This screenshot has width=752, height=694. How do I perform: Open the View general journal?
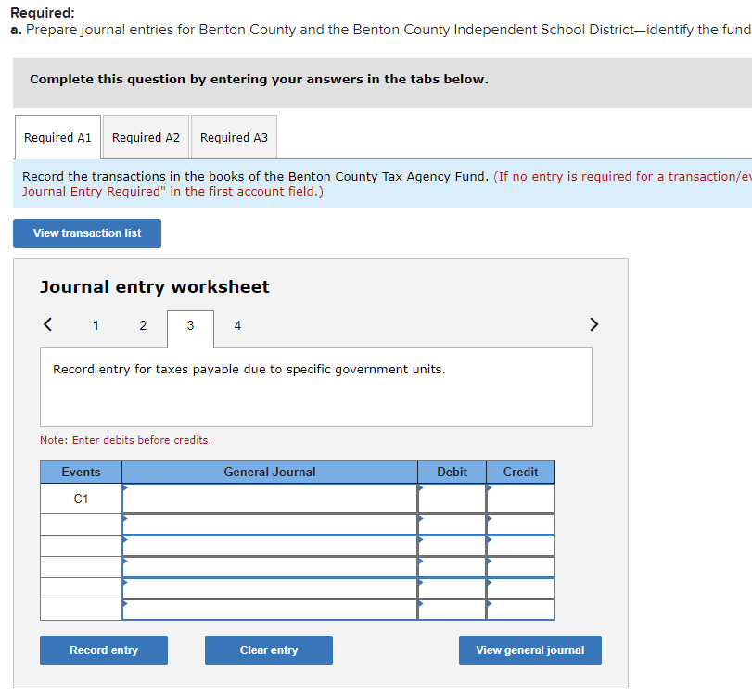[529, 650]
